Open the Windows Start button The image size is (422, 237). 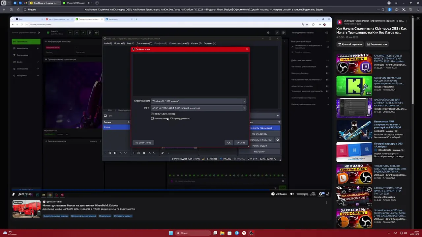coord(171,233)
